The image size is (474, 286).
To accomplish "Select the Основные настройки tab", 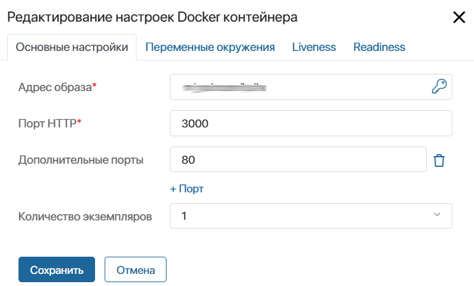I will [72, 47].
